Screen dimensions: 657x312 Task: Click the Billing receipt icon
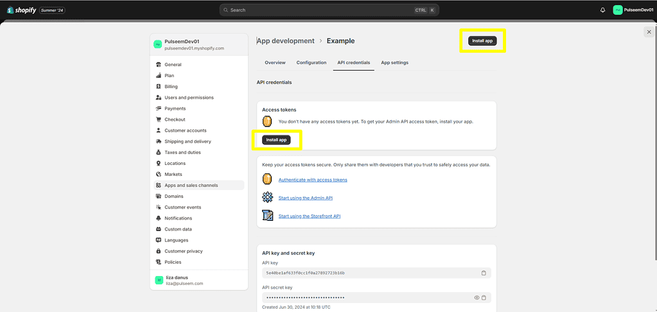(x=159, y=87)
